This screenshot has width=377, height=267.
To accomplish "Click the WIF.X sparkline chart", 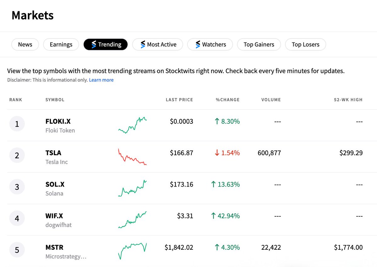I will click(x=132, y=220).
